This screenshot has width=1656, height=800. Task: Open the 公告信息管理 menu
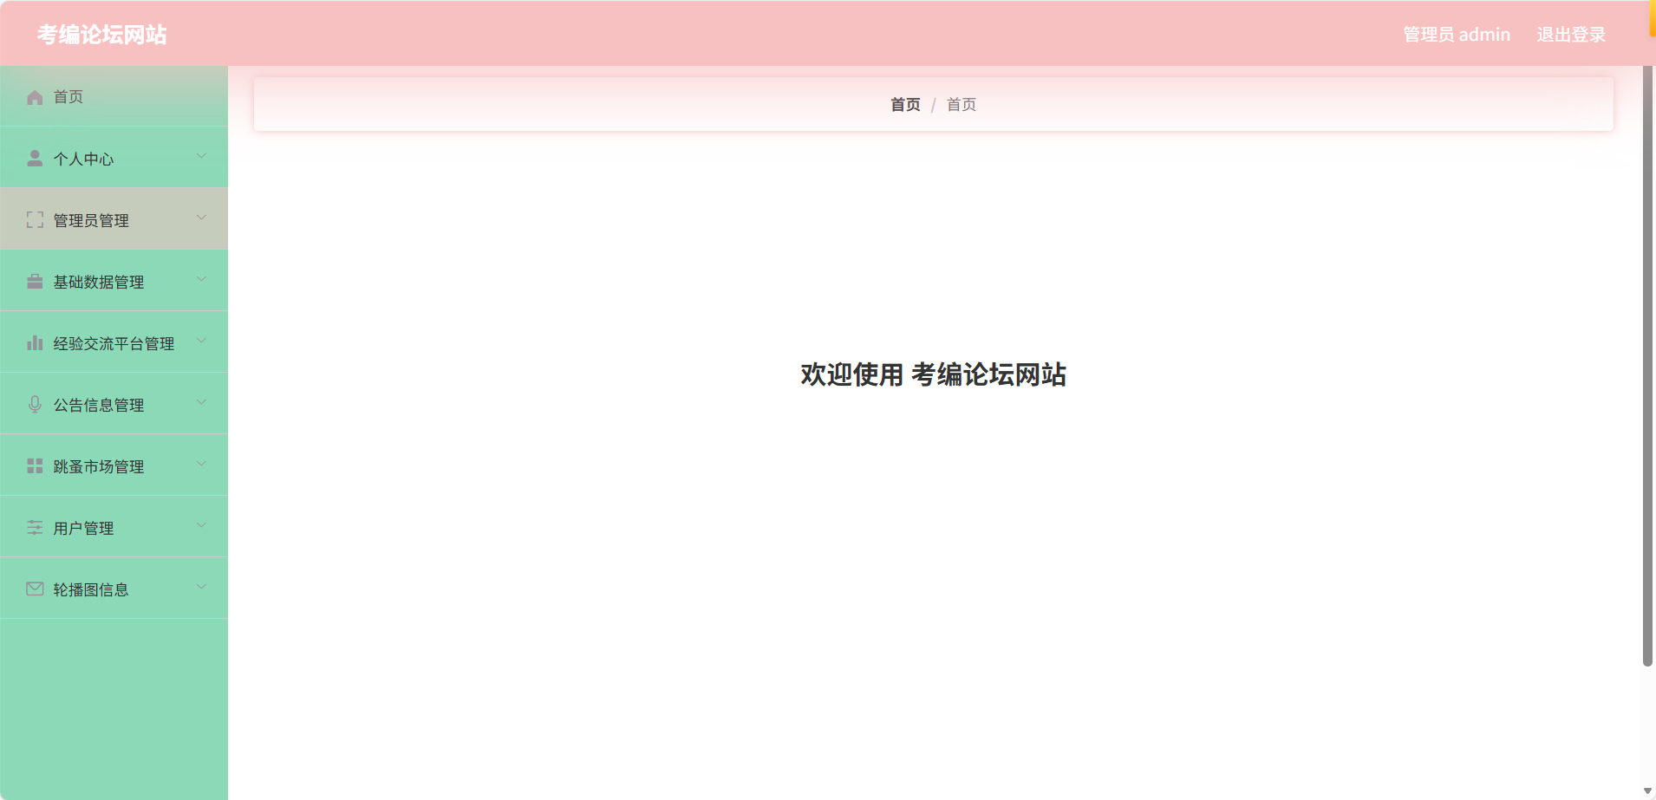(x=114, y=404)
